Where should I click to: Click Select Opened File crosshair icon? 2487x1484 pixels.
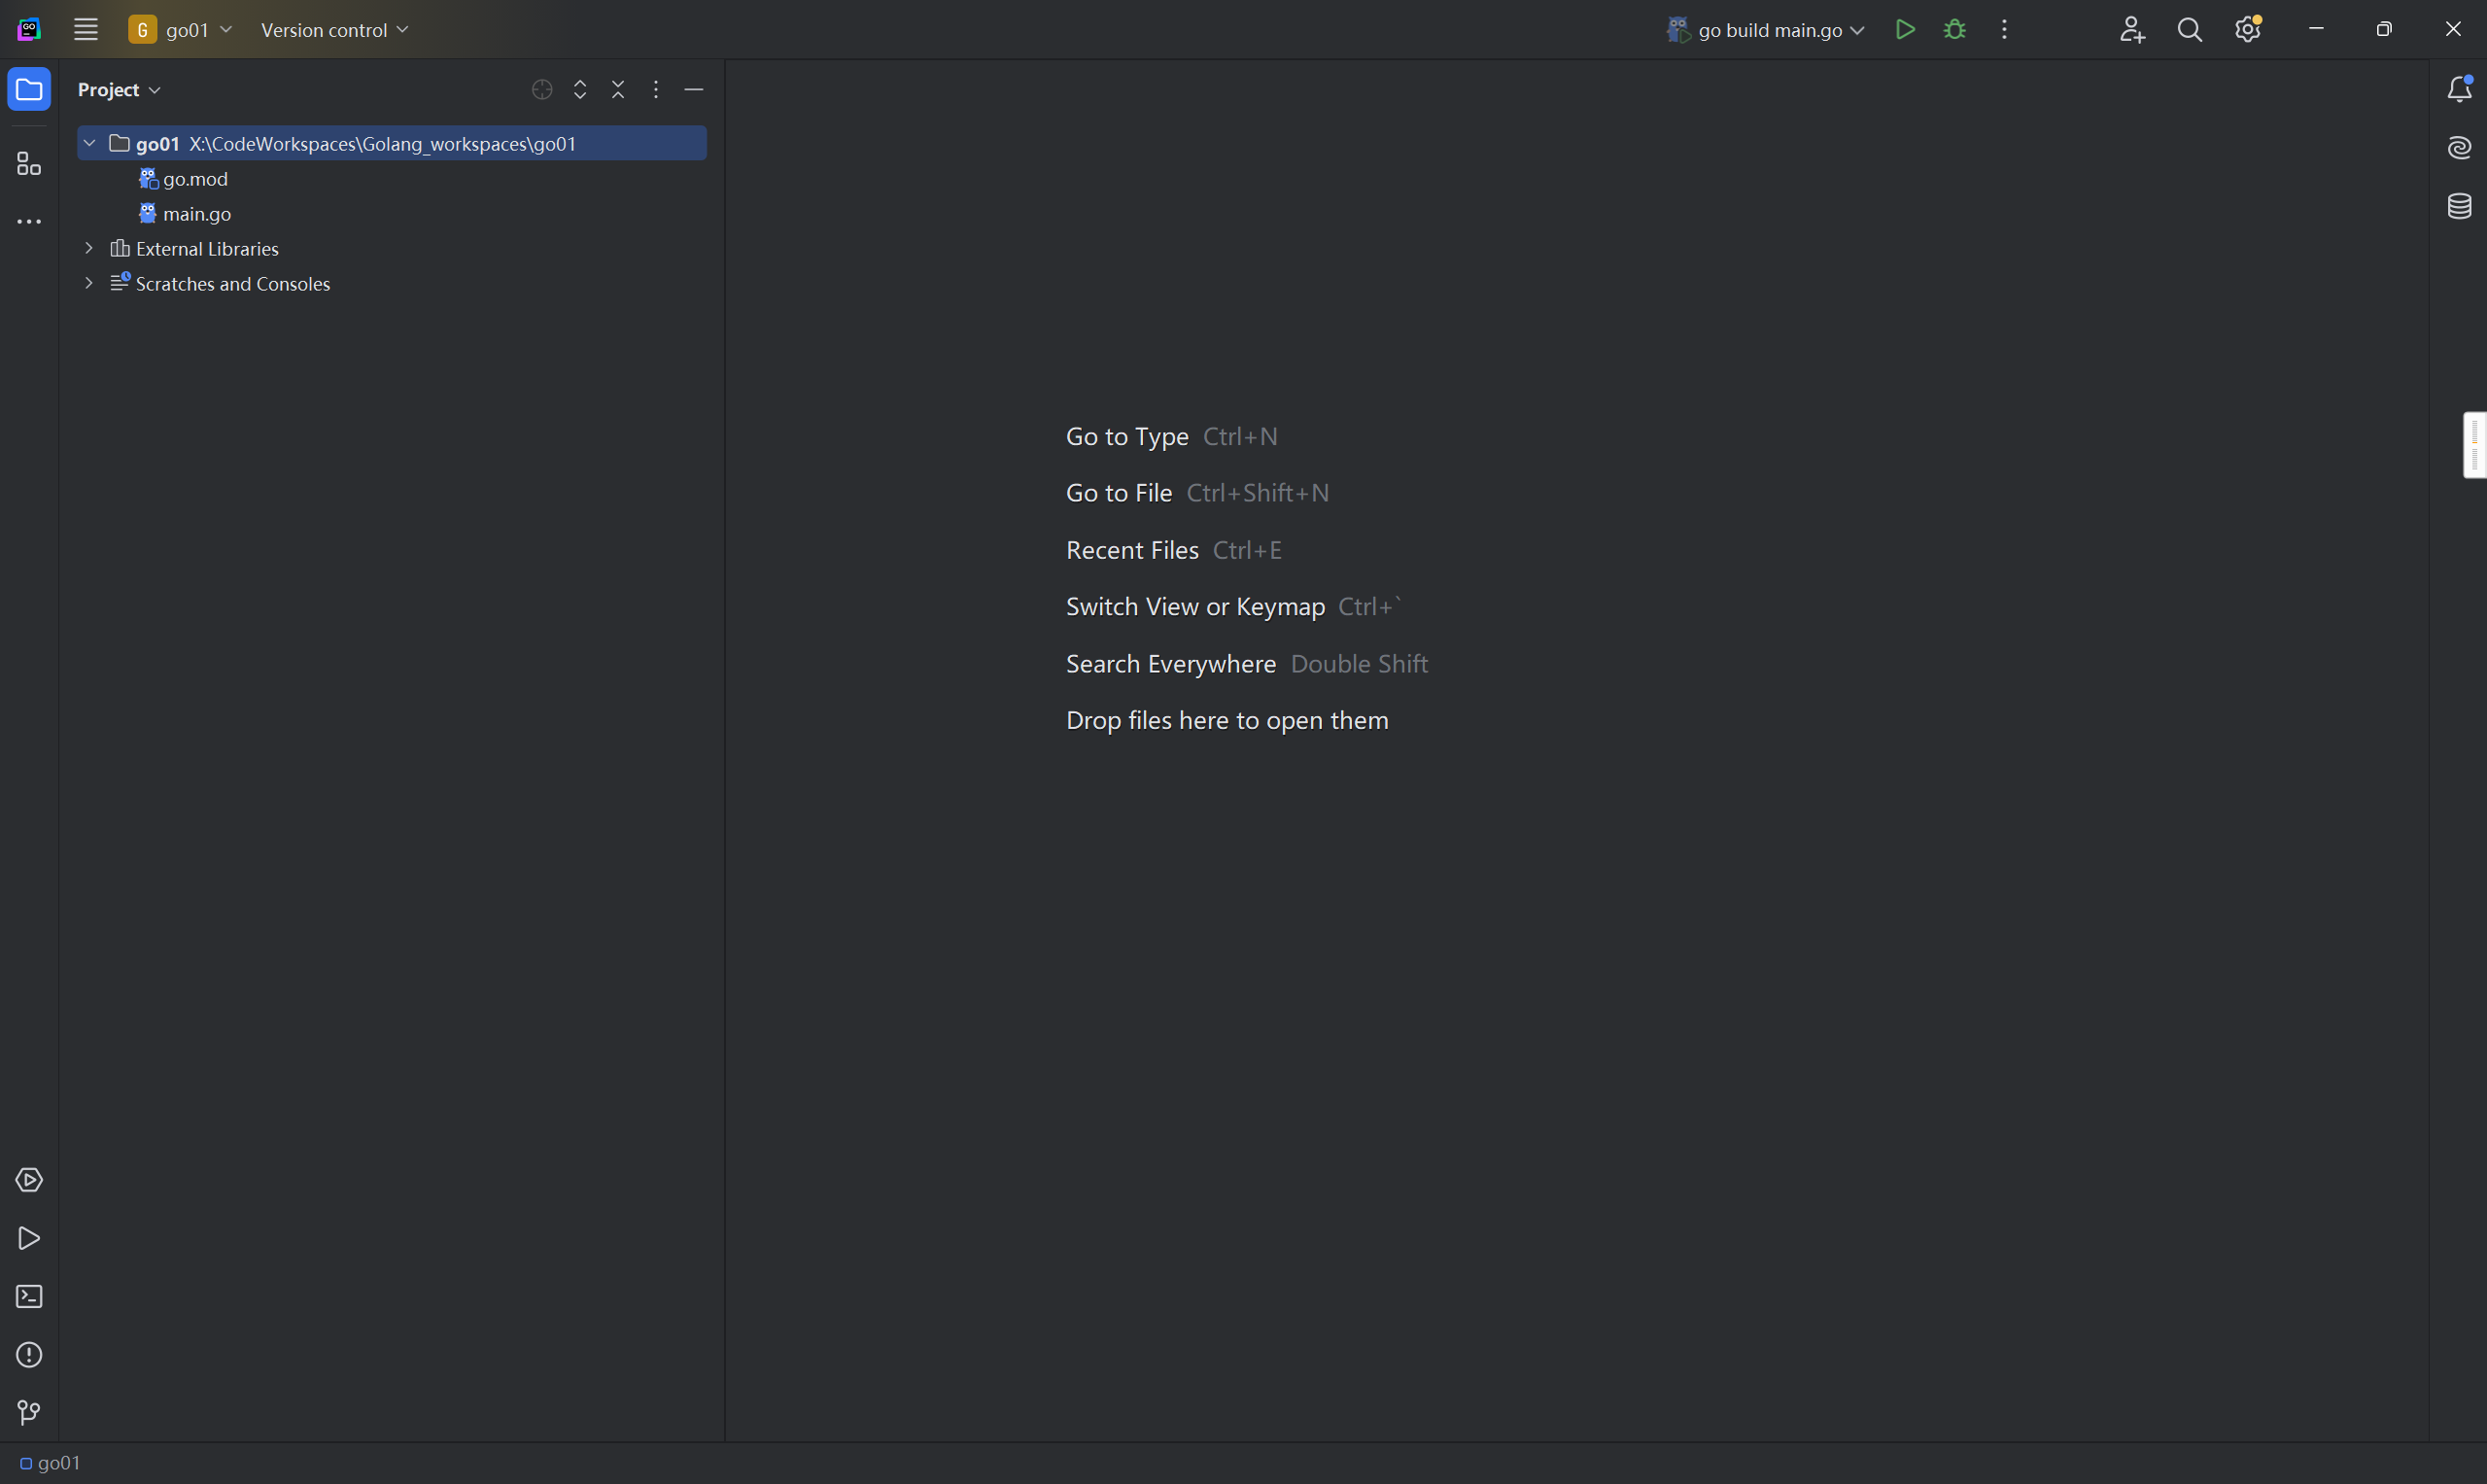coord(542,89)
